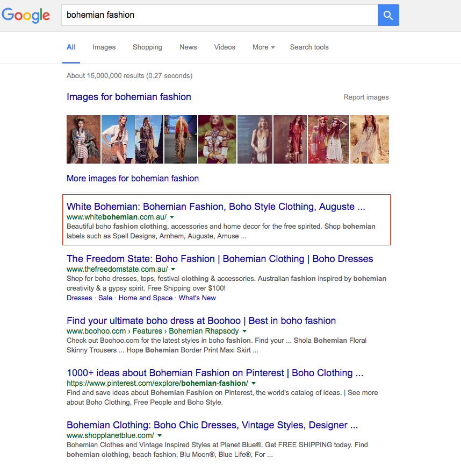Expand the More dropdown menu
This screenshot has height=466, width=461.
click(263, 47)
